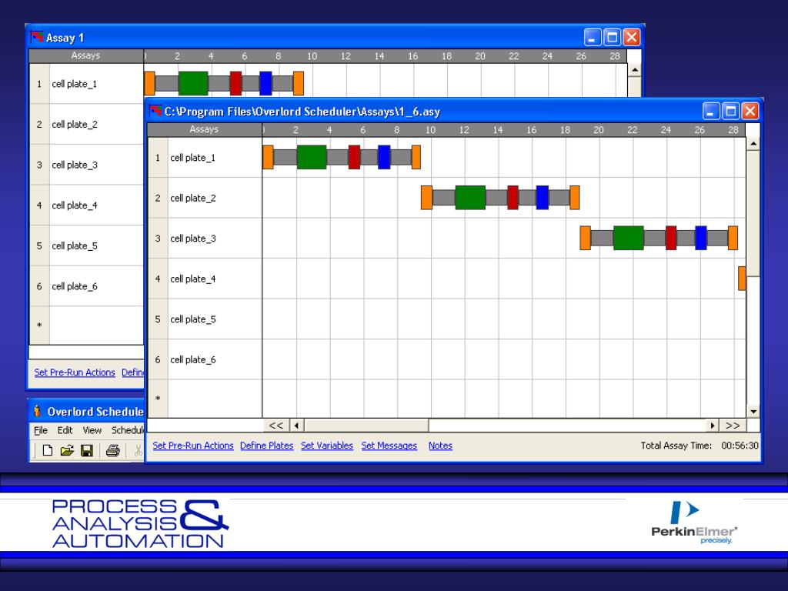Screen dimensions: 788x591
Task: Open the View menu
Action: pyautogui.click(x=92, y=430)
